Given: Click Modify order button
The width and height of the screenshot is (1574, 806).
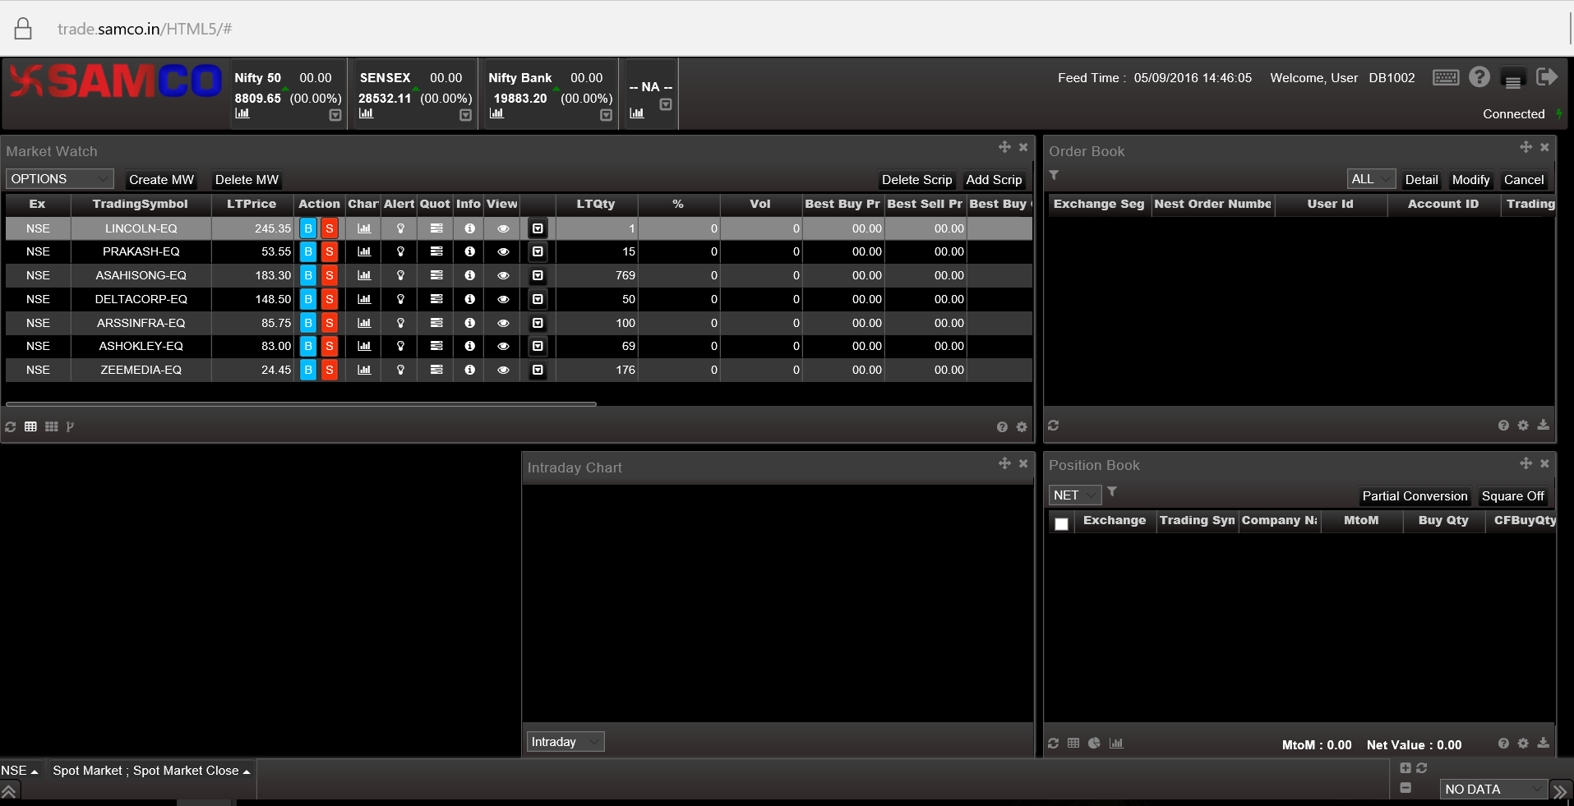Looking at the screenshot, I should pyautogui.click(x=1470, y=179).
